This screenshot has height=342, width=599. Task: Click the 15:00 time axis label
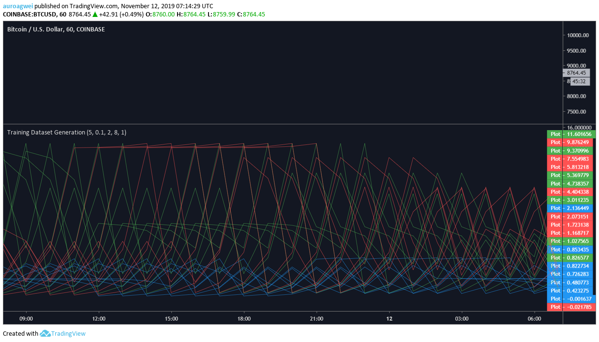coord(171,318)
